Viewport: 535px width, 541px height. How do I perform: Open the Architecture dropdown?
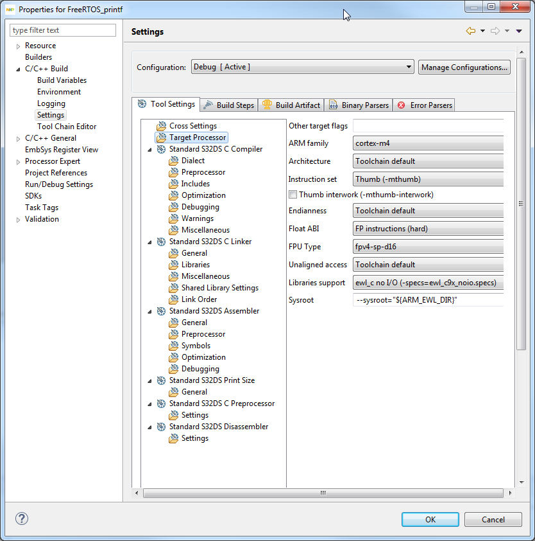[x=429, y=161]
